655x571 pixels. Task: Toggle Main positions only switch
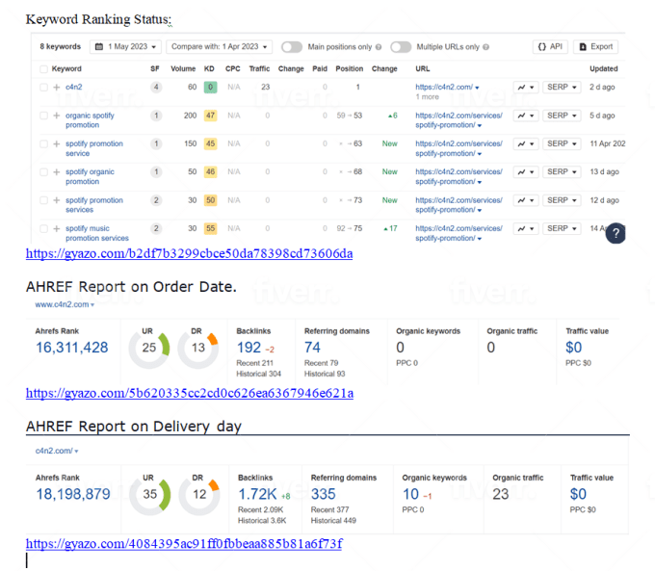point(292,47)
